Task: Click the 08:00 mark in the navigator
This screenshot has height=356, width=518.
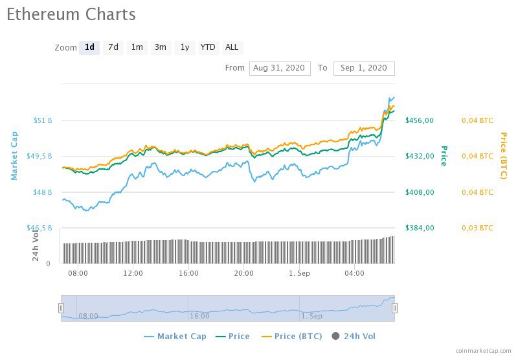Action: tap(88, 316)
